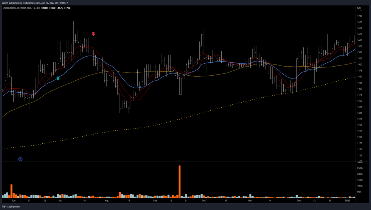Click the 2023 label on the time axis
The width and height of the screenshot is (371, 210).
click(347, 200)
